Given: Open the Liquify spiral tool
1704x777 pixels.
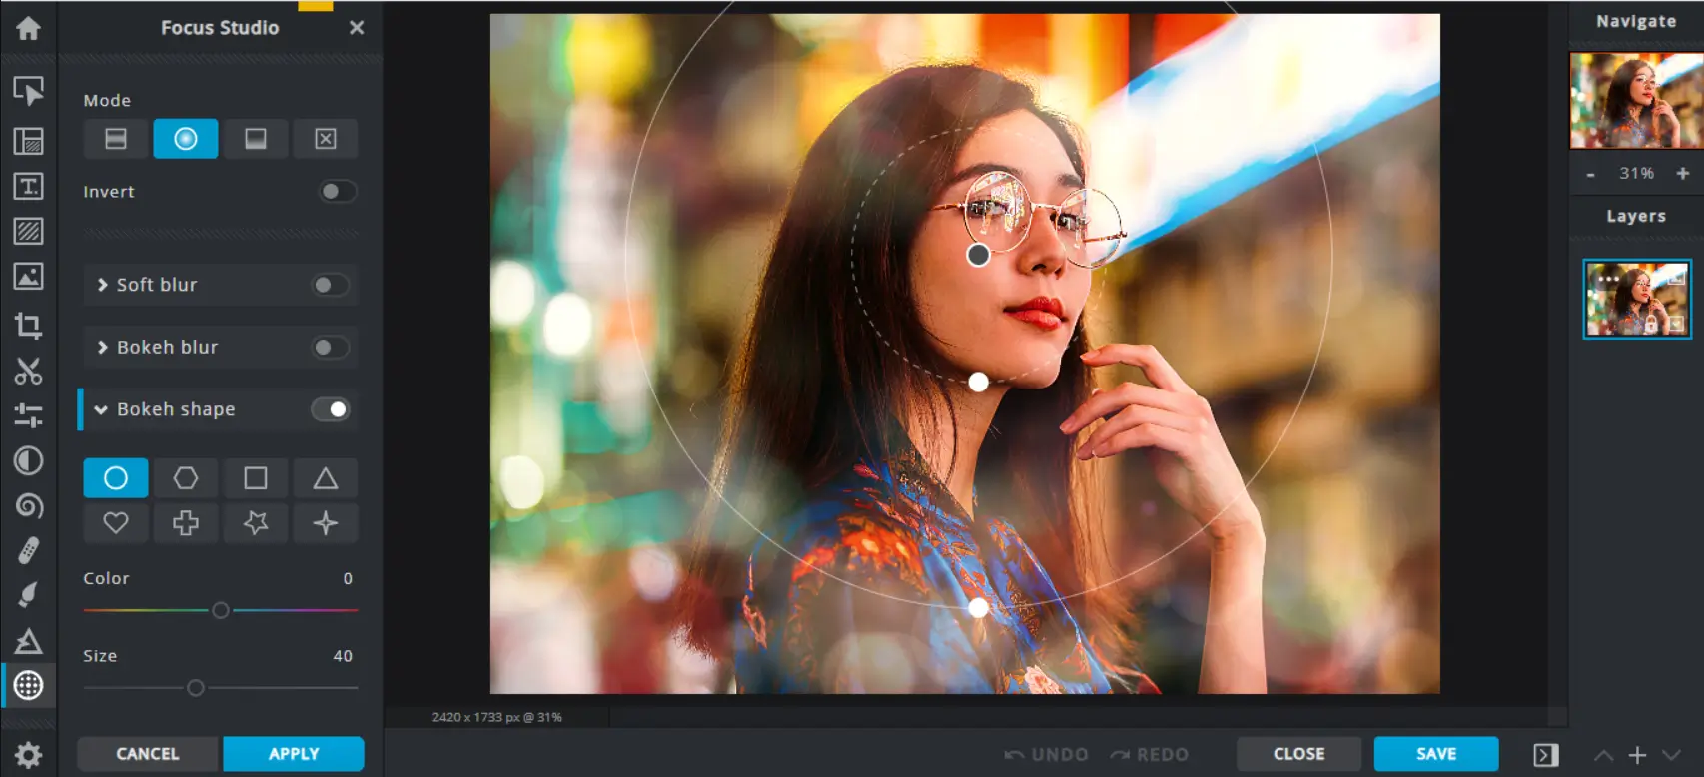Looking at the screenshot, I should point(28,506).
